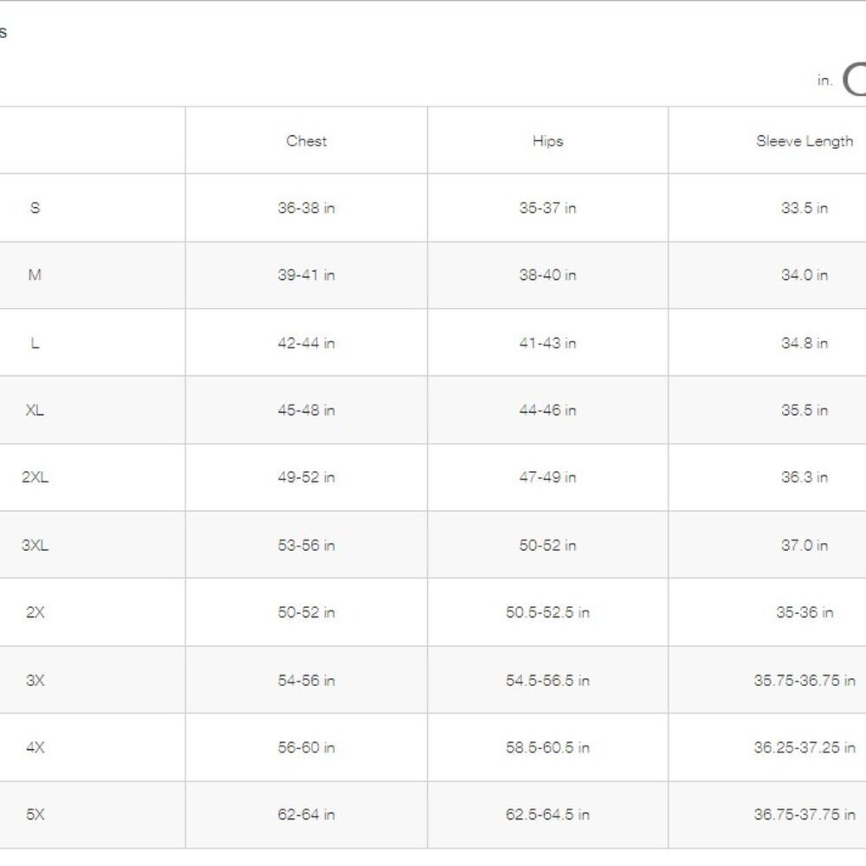Screen dimensions: 866x866
Task: Click the 44-46 in hips value
Action: point(548,410)
